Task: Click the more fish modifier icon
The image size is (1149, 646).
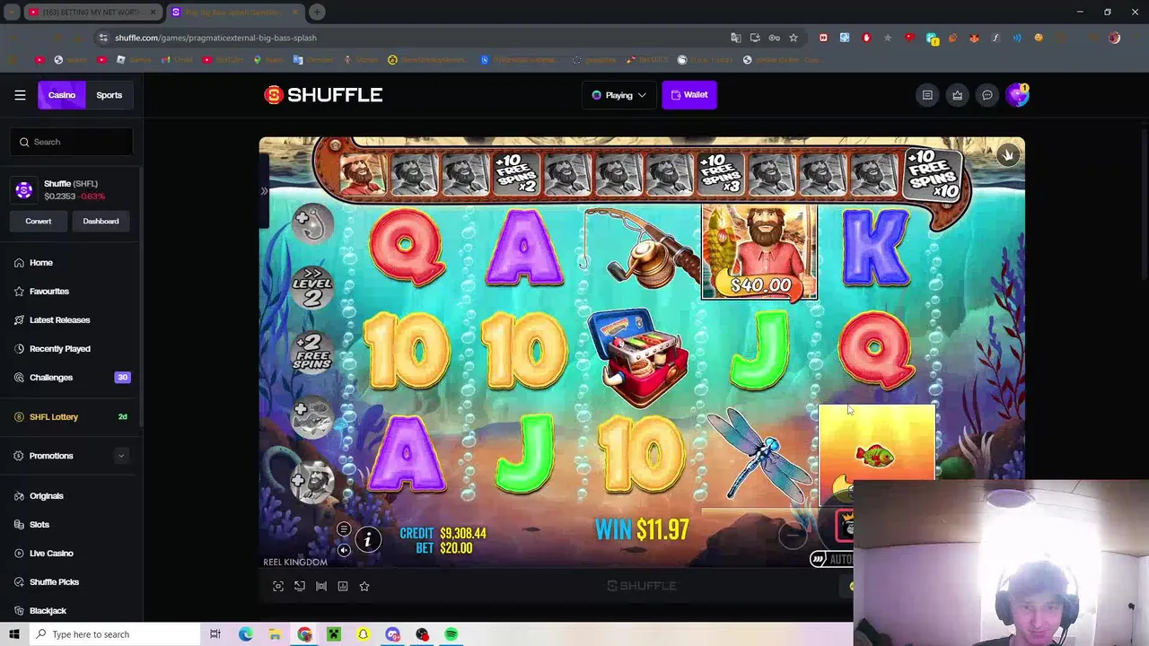Action: (312, 418)
